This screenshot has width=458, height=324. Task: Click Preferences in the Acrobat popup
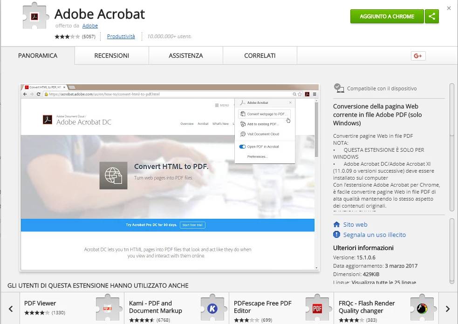click(x=257, y=157)
